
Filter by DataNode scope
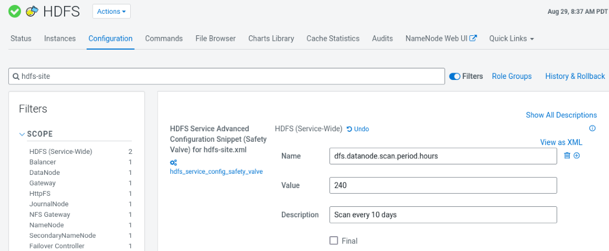45,173
